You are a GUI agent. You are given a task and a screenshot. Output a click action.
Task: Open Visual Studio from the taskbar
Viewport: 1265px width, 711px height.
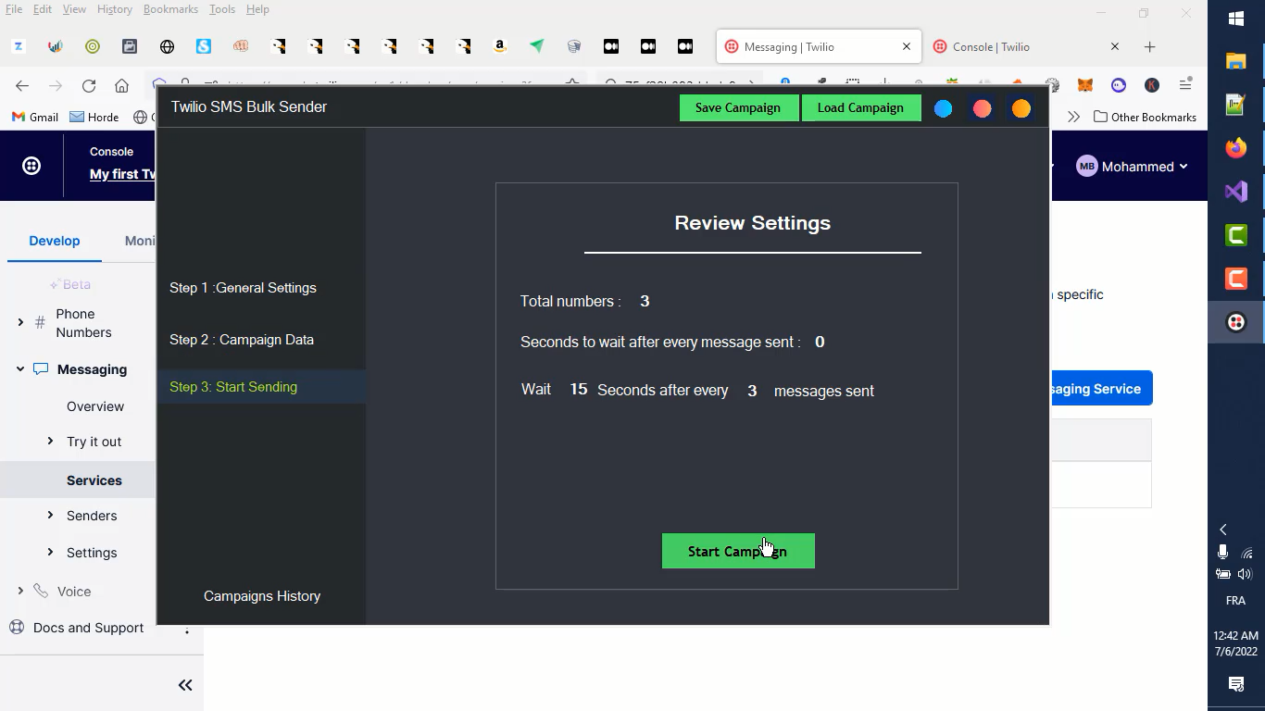1236,192
